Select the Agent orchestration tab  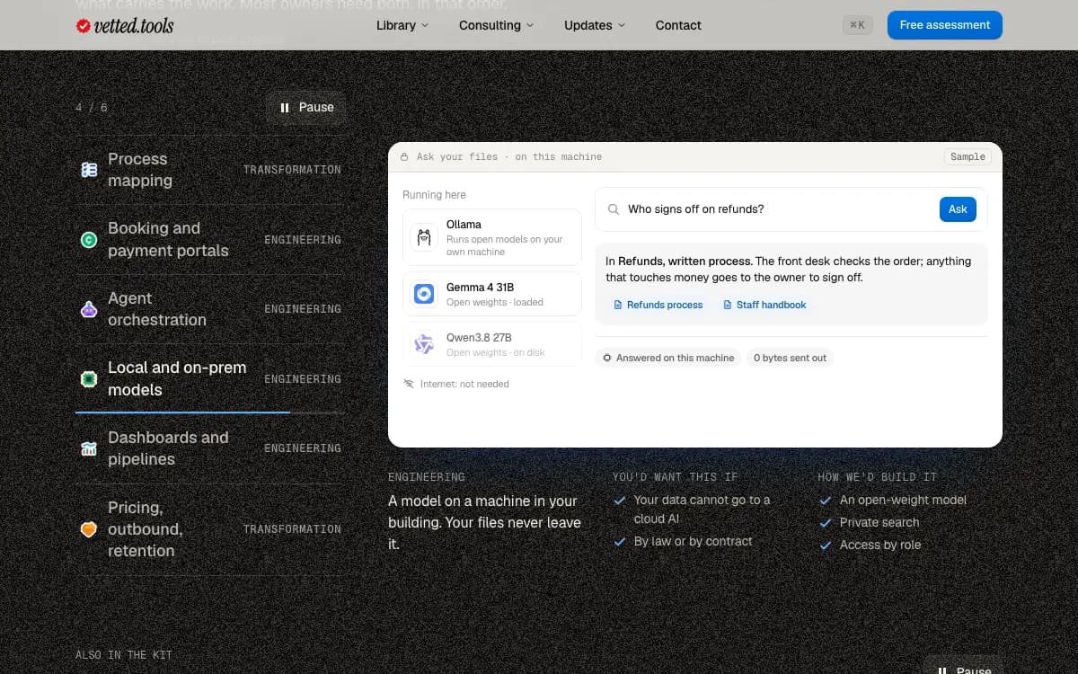pyautogui.click(x=208, y=309)
